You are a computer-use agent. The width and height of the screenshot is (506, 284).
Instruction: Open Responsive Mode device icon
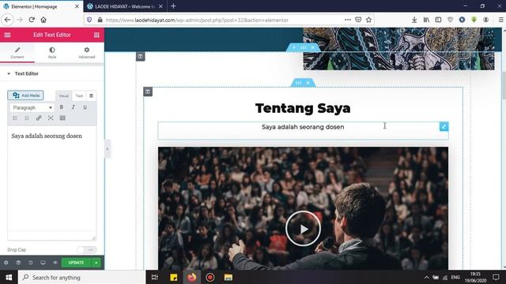click(x=43, y=263)
